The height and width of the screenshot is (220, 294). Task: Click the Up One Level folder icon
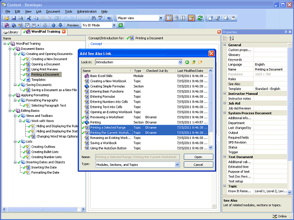[x=193, y=62]
